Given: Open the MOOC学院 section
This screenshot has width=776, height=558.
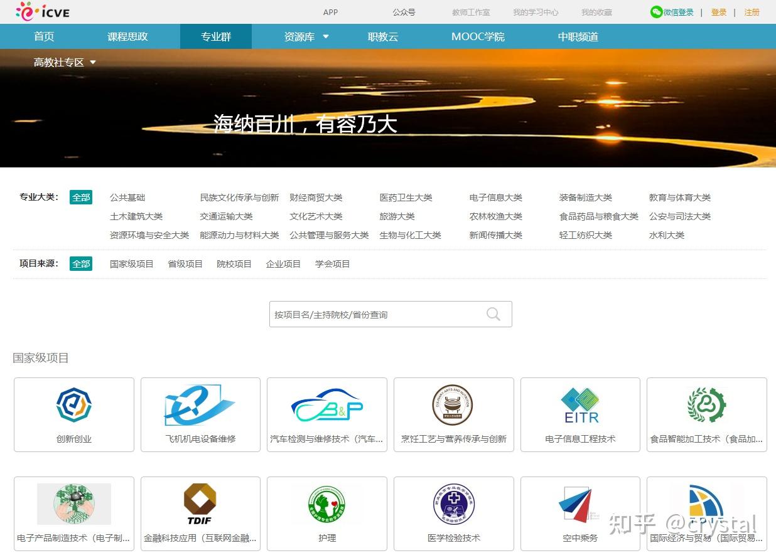Looking at the screenshot, I should [478, 36].
